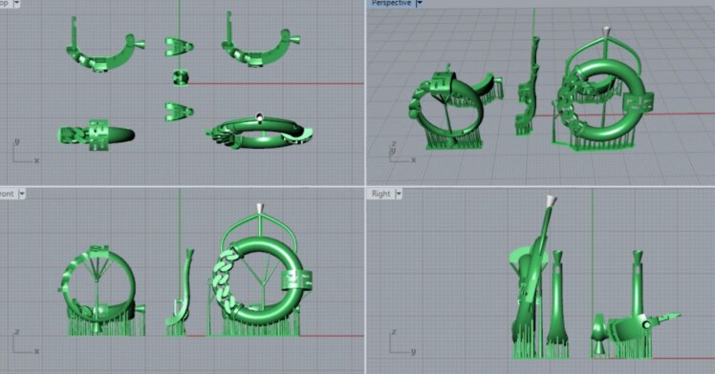This screenshot has height=374, width=715.
Task: Select the small square piece in Top viewport
Action: click(x=181, y=77)
